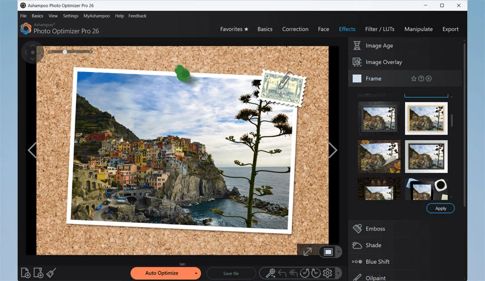Image resolution: width=485 pixels, height=281 pixels.
Task: Switch to the Filter / LUTs tab
Action: click(379, 29)
